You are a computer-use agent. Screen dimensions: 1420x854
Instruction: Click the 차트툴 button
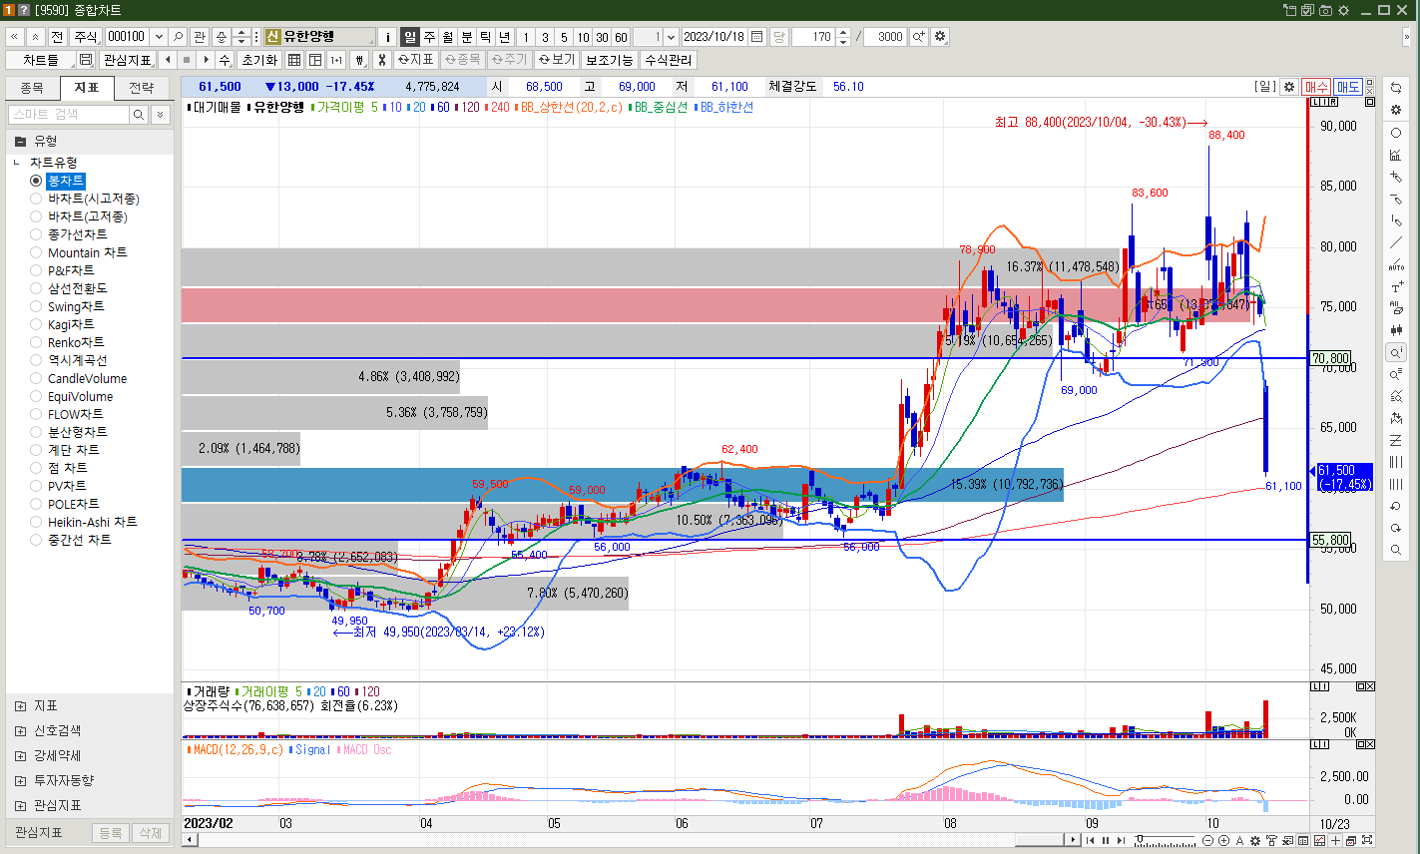pos(41,60)
